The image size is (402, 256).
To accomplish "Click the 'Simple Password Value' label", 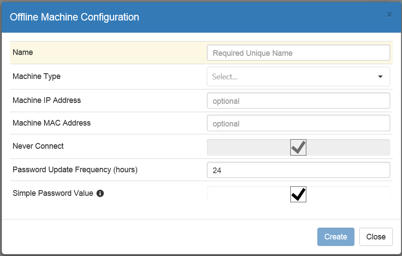I will point(53,193).
